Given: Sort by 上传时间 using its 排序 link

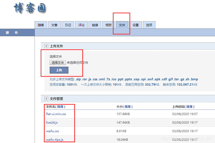Looking at the screenshot, I should [190, 106].
